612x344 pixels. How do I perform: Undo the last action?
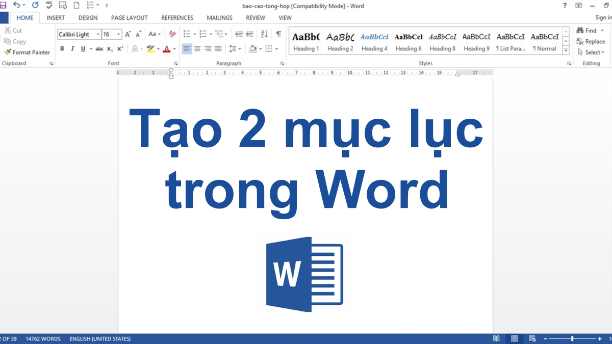click(16, 5)
